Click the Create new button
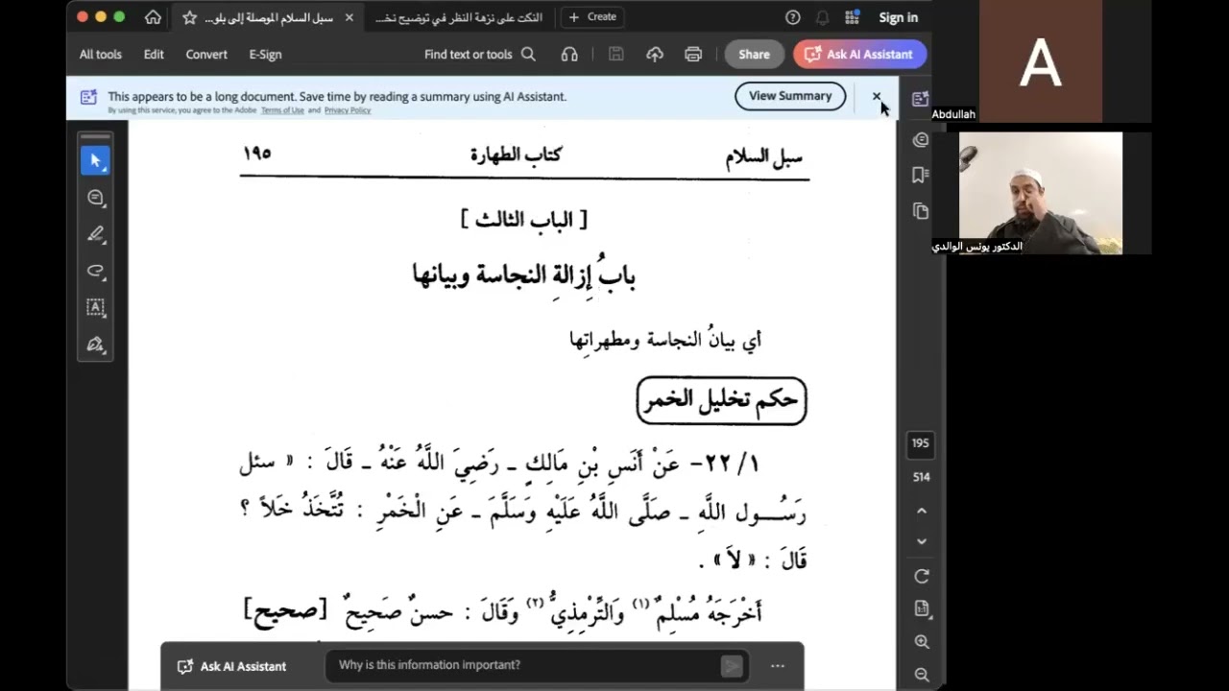The height and width of the screenshot is (691, 1229). (x=593, y=17)
